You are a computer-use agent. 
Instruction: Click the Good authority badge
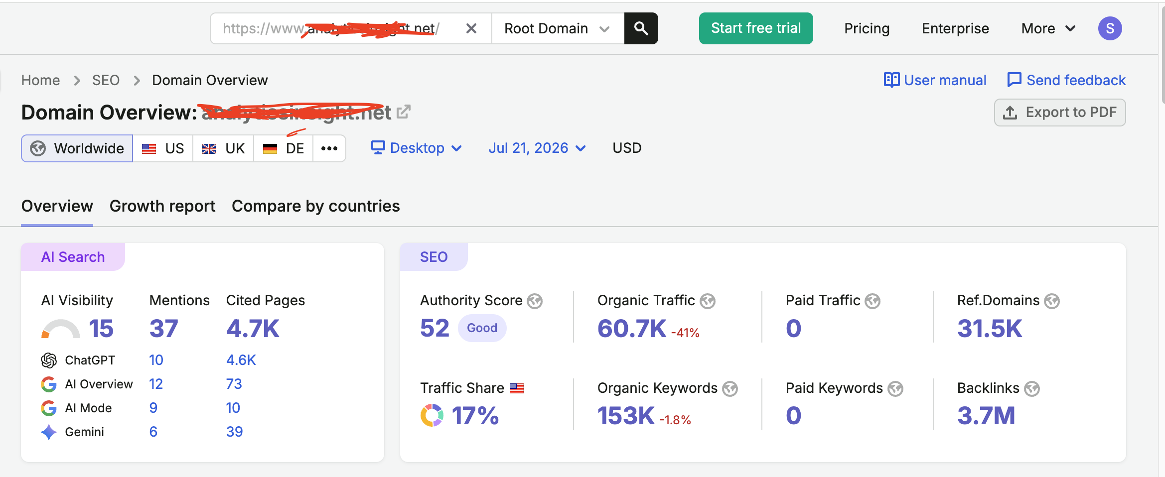[x=482, y=328]
